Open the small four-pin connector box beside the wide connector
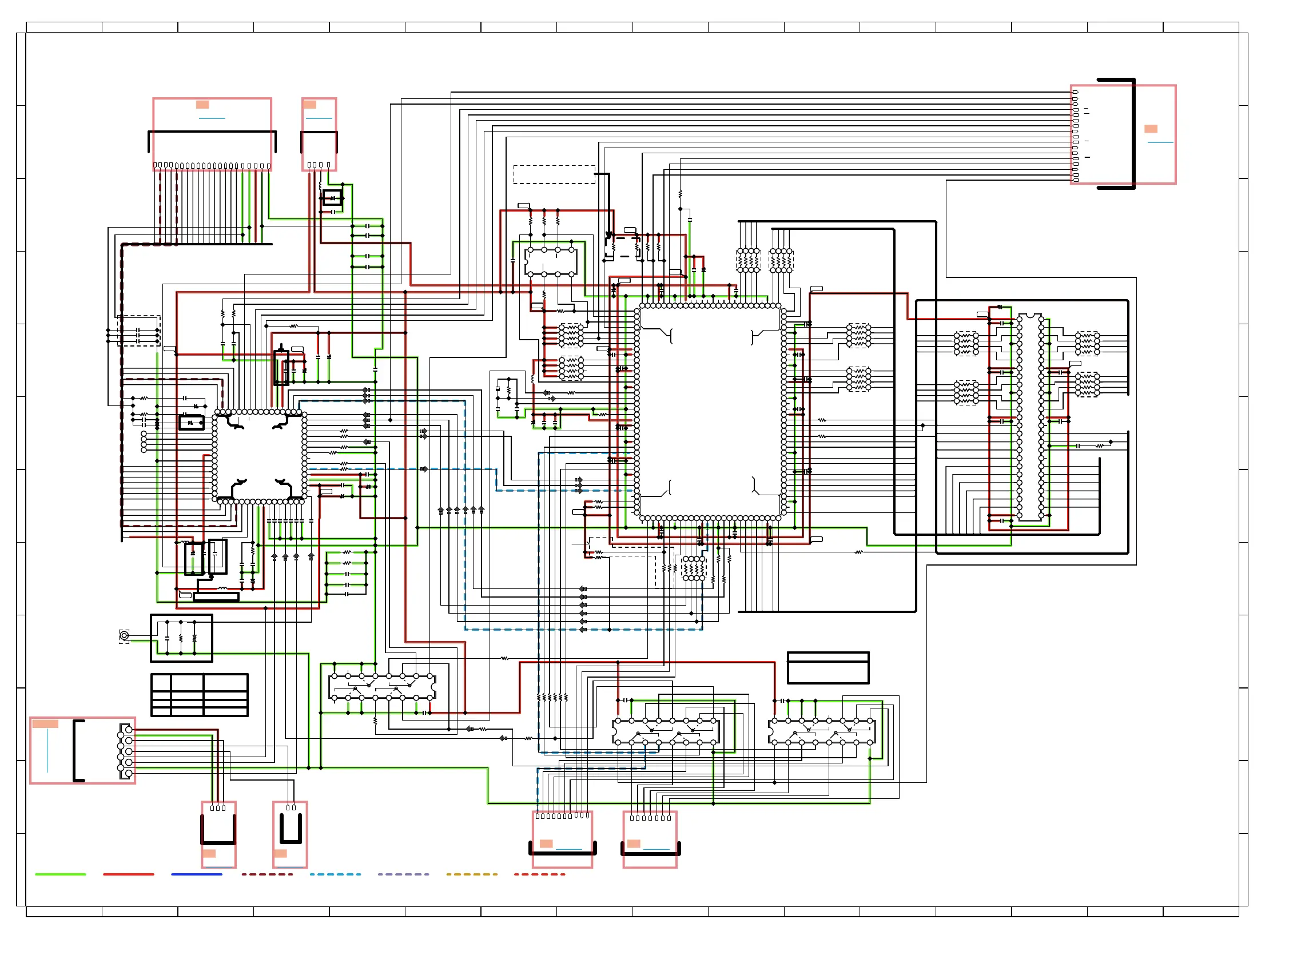Viewport: 1297px width, 963px height. pos(319,134)
